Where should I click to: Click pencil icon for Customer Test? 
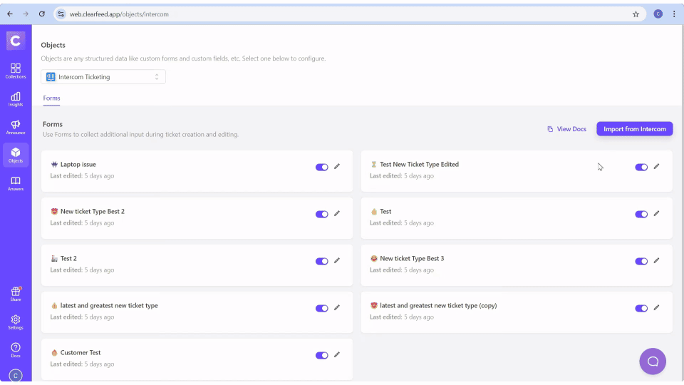click(337, 355)
